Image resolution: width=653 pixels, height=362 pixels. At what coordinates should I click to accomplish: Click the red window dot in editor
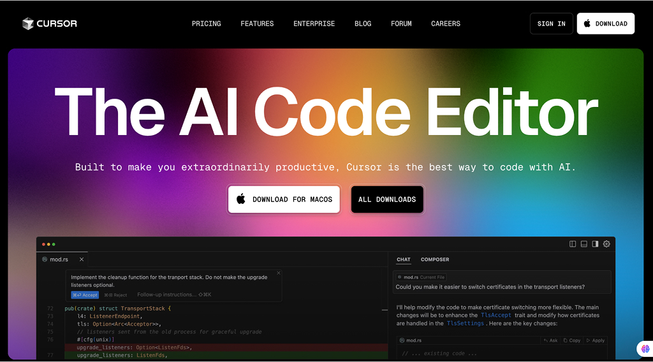[x=43, y=244]
